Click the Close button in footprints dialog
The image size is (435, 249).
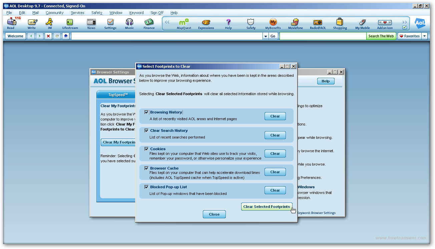point(214,214)
